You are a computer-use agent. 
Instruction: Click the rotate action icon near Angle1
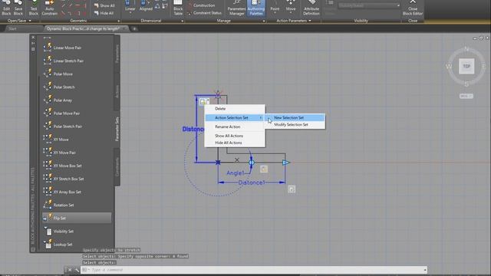(x=264, y=169)
